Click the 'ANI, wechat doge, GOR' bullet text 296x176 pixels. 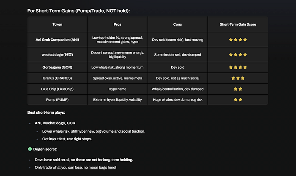[x=55, y=123]
